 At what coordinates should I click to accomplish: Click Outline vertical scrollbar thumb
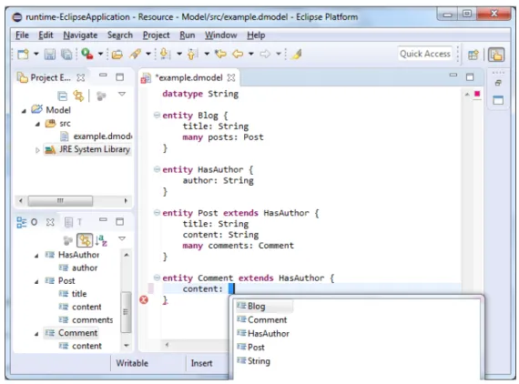point(126,311)
